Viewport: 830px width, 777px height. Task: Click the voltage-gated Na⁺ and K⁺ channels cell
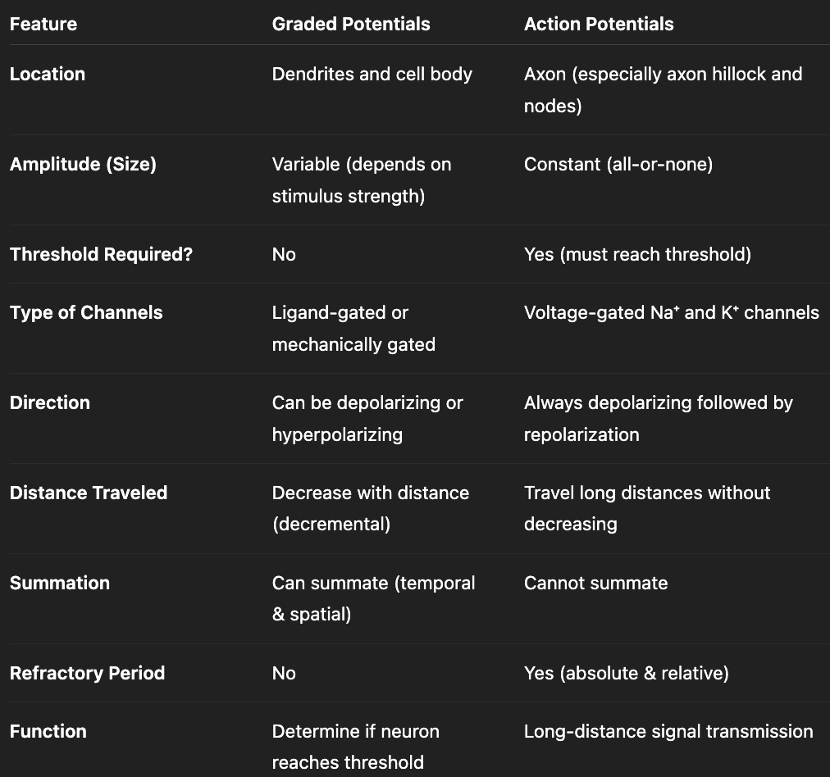coord(671,312)
